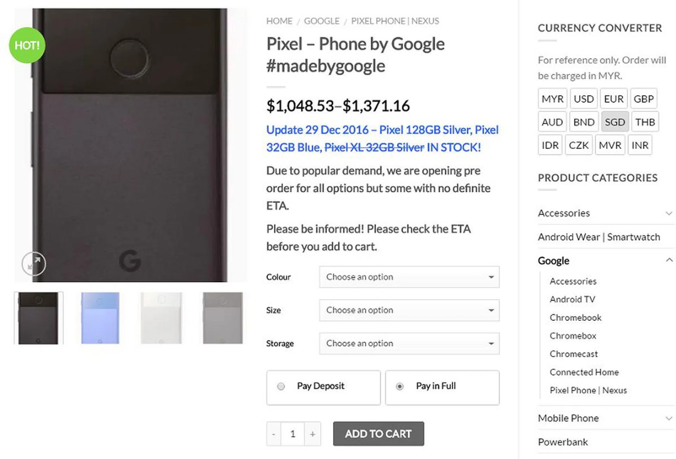Open Android Wear | Smartwatch category
The image size is (676, 459).
click(599, 237)
